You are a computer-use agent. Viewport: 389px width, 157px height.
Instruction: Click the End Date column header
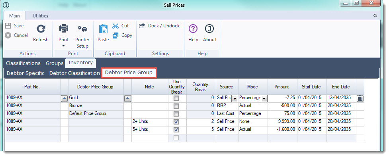341,87
